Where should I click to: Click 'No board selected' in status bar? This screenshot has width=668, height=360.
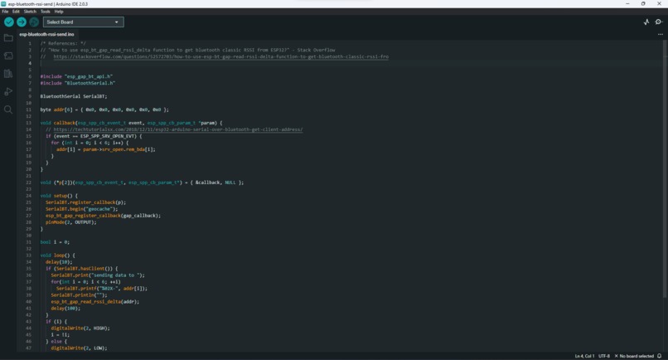pyautogui.click(x=634, y=356)
